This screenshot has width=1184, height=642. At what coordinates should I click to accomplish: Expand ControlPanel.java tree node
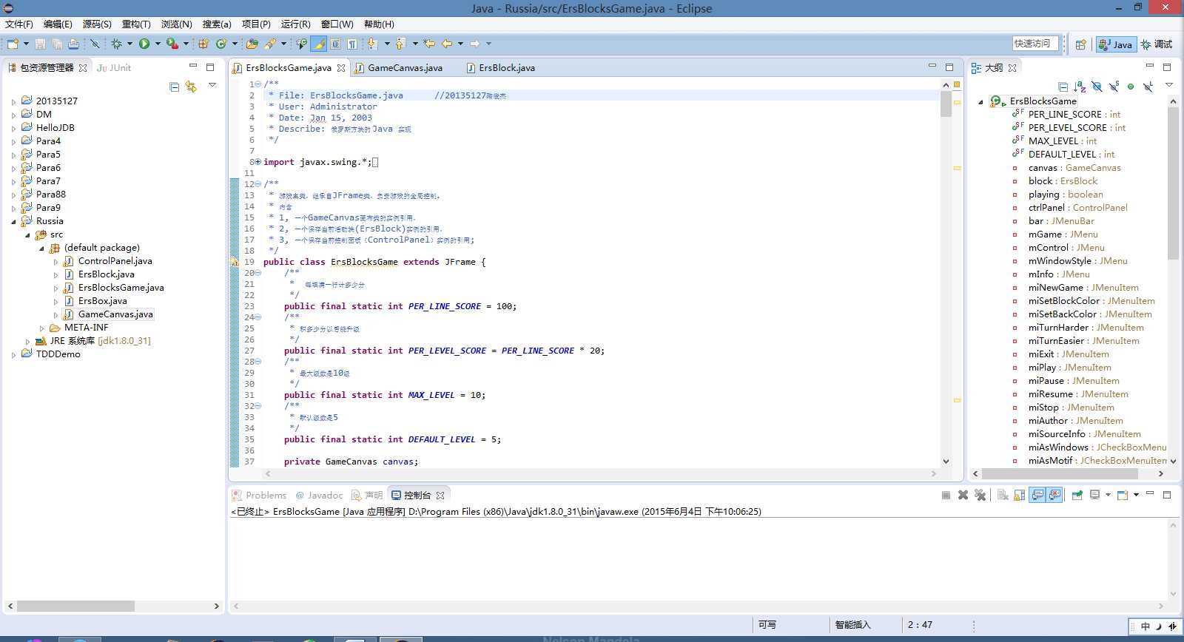pyautogui.click(x=55, y=262)
